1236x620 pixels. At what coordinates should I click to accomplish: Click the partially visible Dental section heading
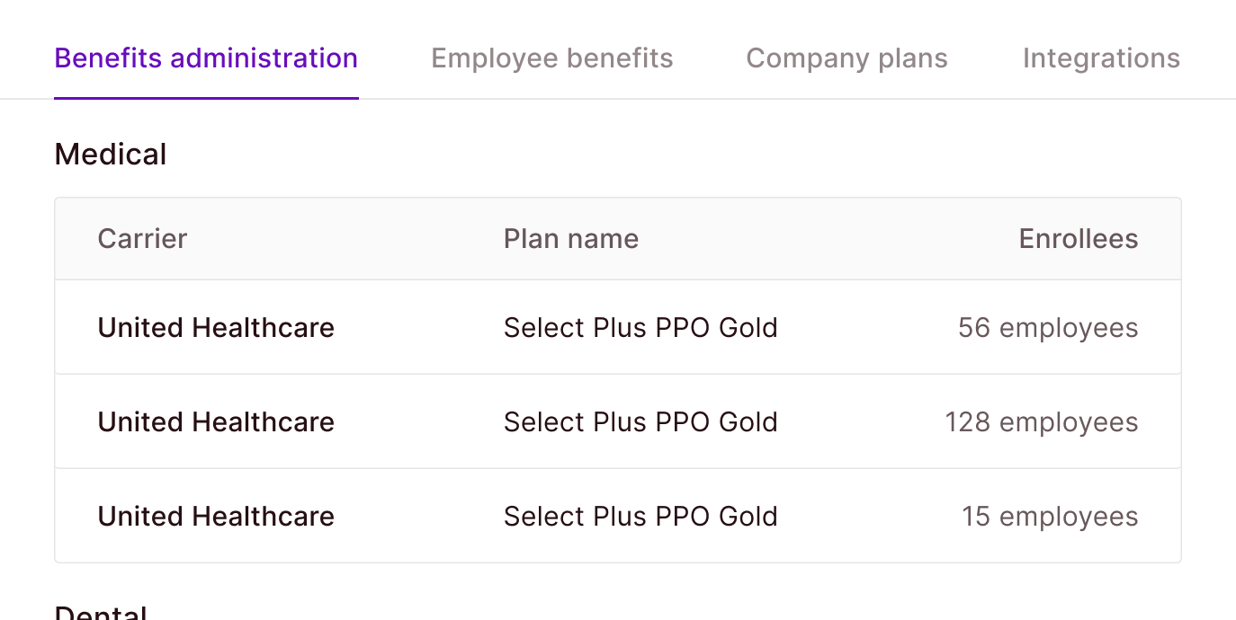click(100, 613)
